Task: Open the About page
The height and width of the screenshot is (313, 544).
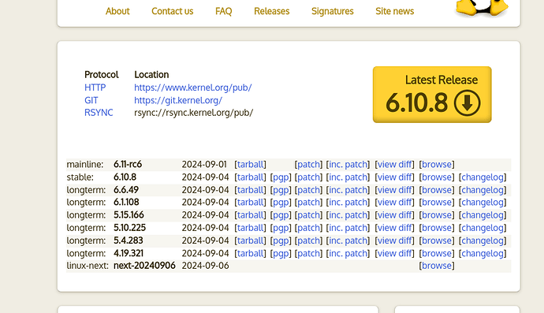Action: click(117, 11)
